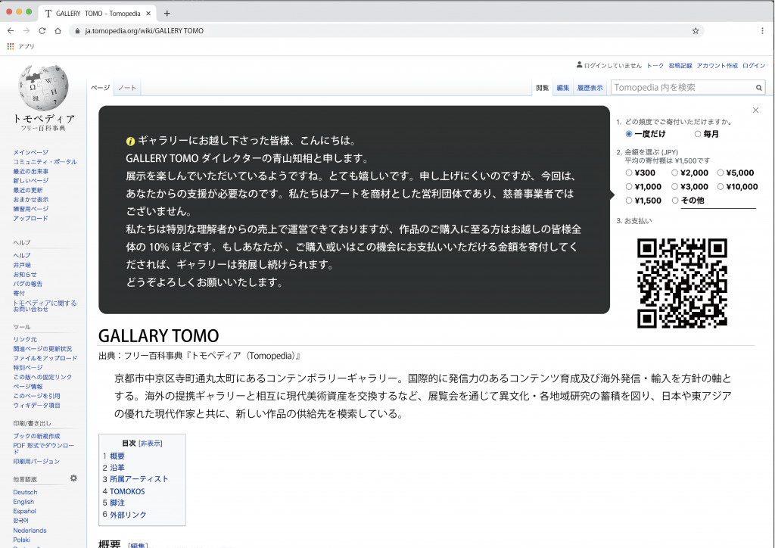The height and width of the screenshot is (548, 775).
Task: Switch to the Nederlands language version
Action: point(30,530)
